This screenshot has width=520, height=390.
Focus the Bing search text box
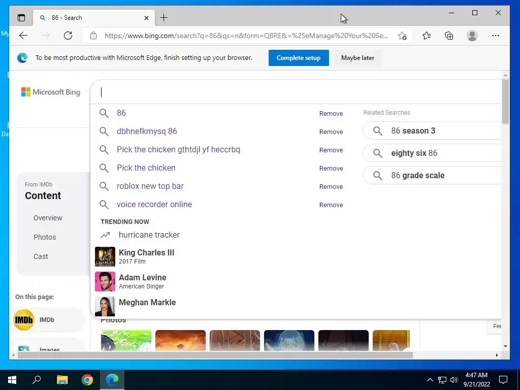click(295, 92)
